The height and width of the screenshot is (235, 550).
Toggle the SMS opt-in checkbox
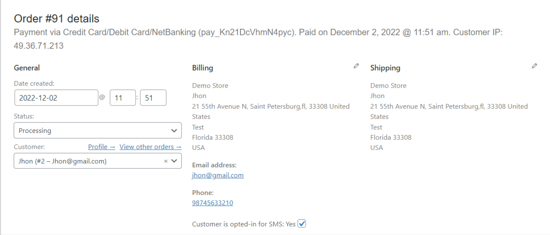pos(302,224)
